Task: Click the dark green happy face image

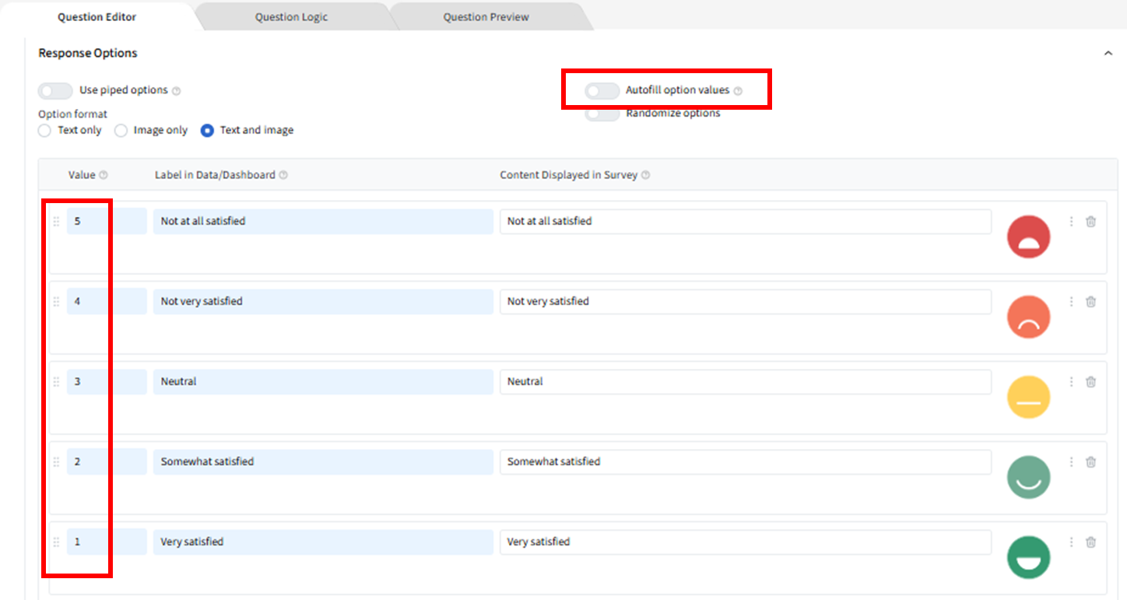Action: point(1028,557)
